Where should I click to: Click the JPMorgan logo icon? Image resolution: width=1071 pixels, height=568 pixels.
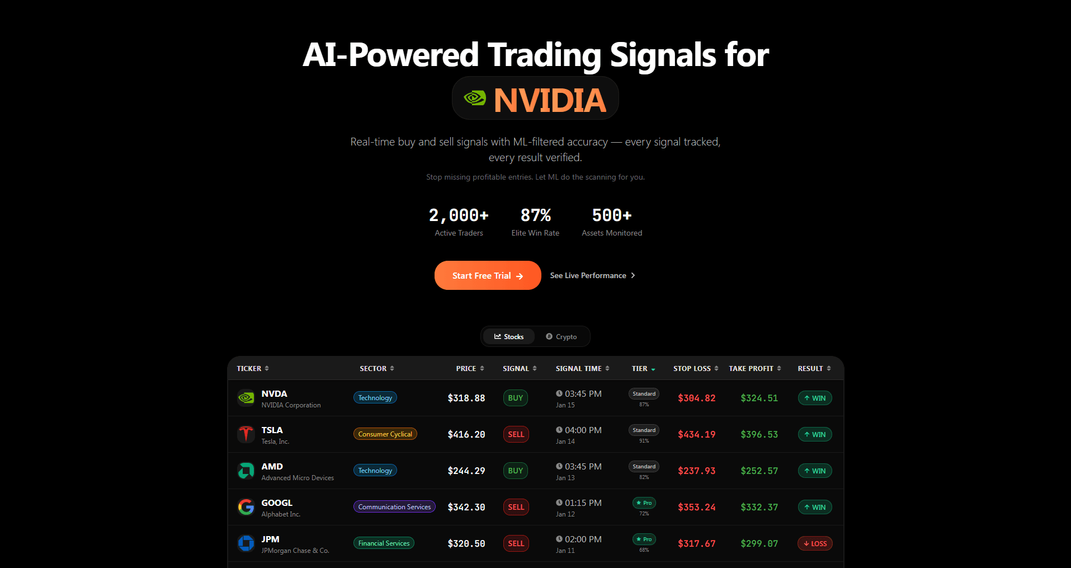point(246,543)
